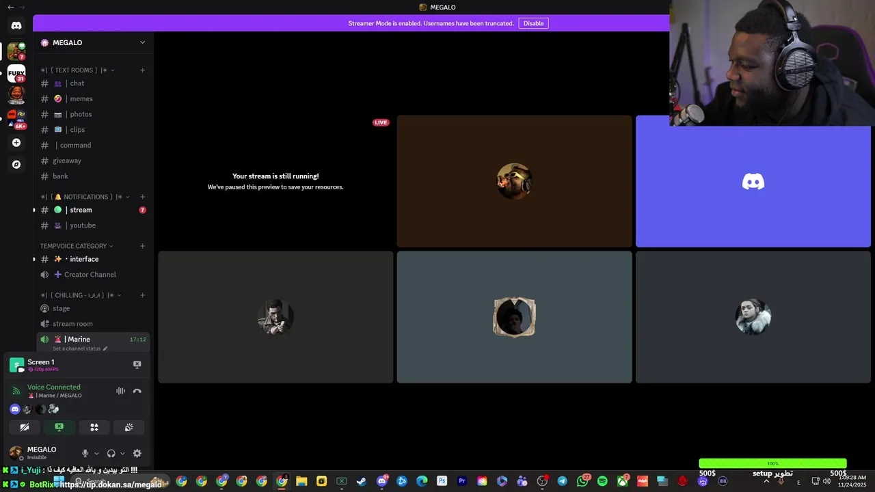Collapse the CHILLING category
The image size is (875, 492).
[x=80, y=295]
